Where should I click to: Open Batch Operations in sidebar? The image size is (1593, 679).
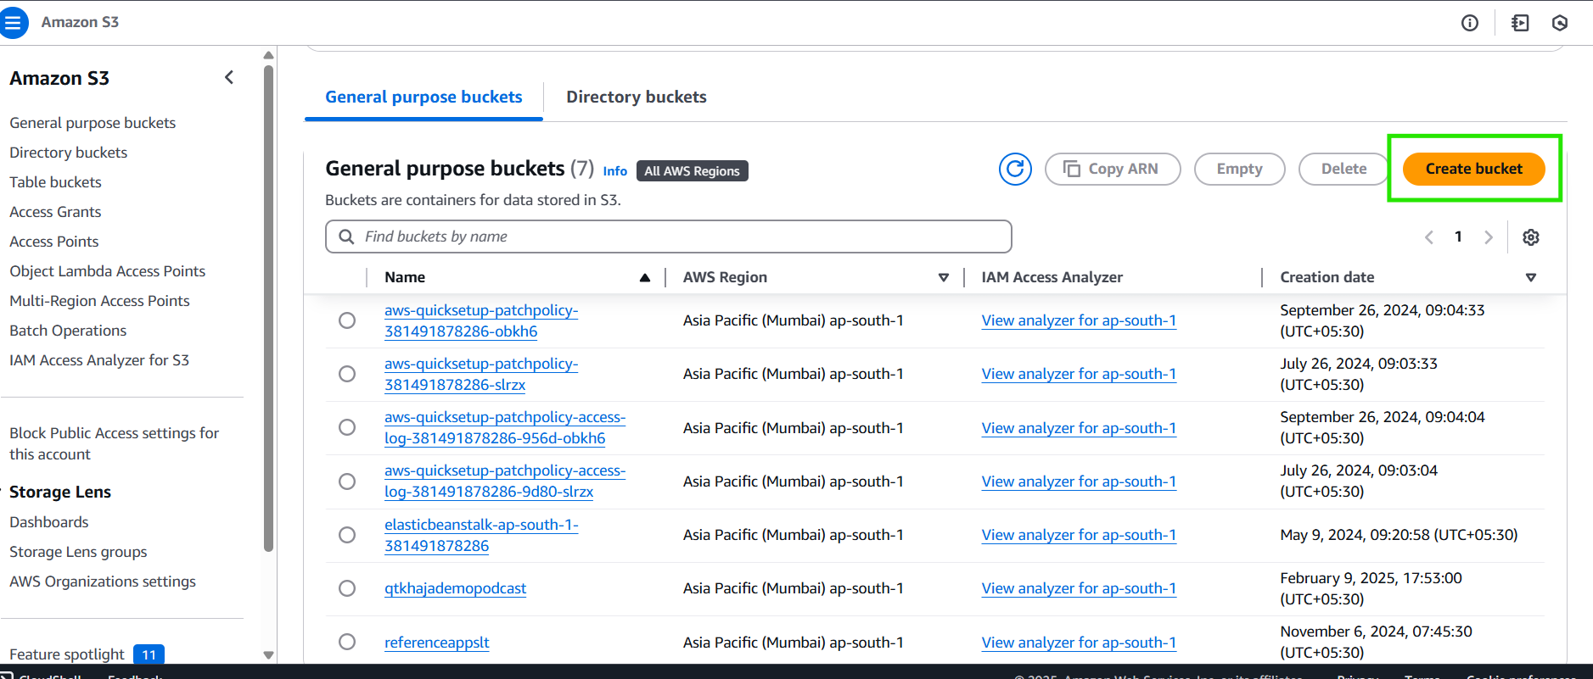pos(68,331)
